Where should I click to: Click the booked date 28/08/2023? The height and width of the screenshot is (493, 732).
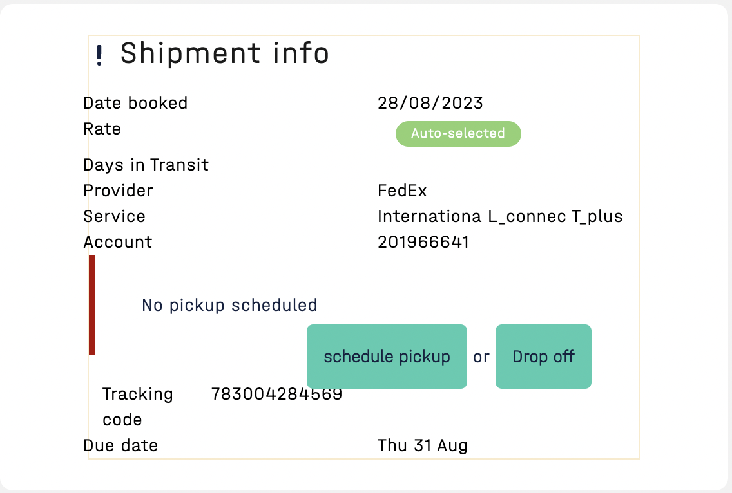click(430, 103)
